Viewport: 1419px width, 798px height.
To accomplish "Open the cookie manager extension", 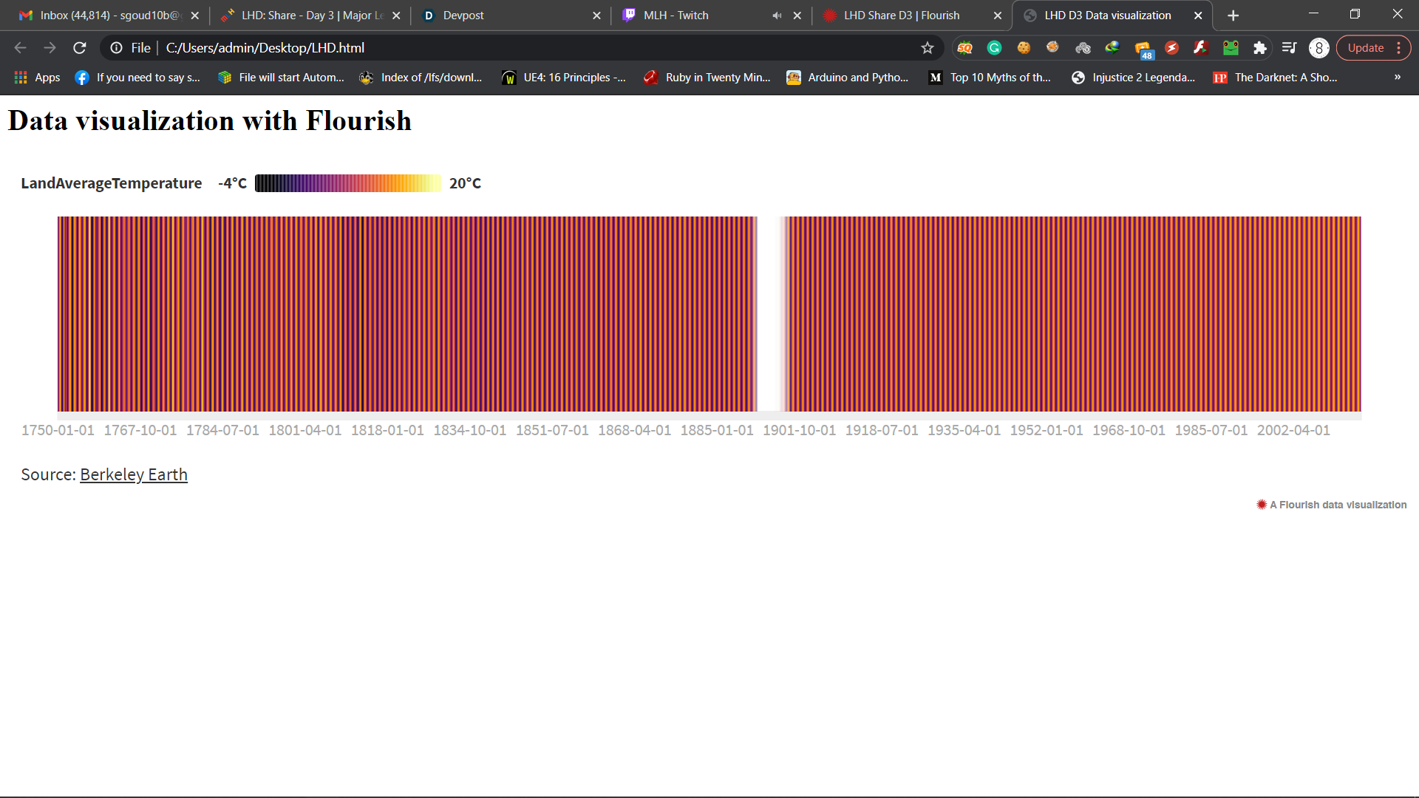I will coord(1024,47).
